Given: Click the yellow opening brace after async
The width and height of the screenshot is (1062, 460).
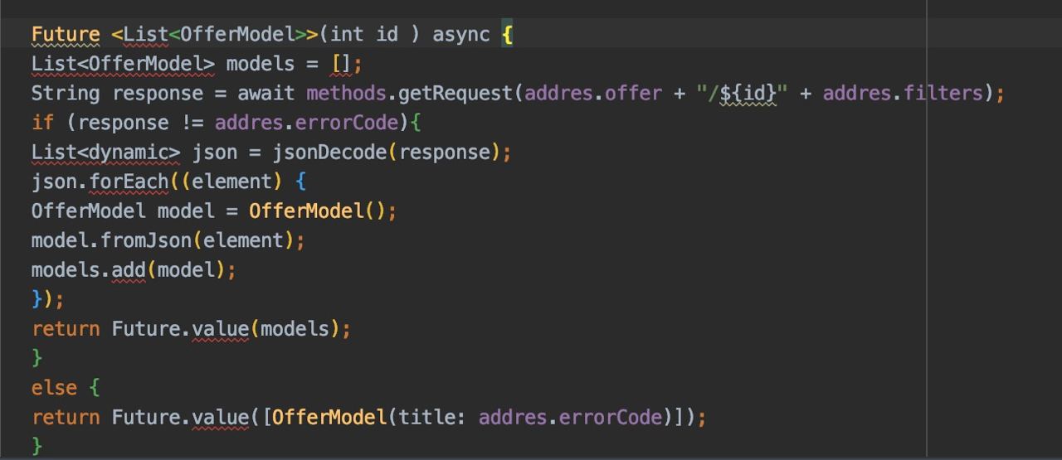Looking at the screenshot, I should click(x=507, y=36).
